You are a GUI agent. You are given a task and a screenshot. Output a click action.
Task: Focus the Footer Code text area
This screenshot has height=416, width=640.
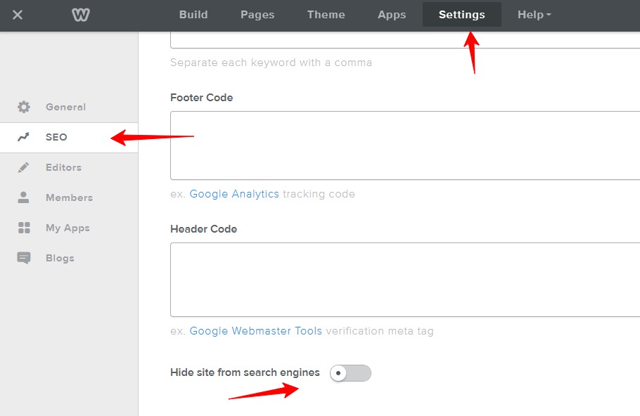tap(405, 145)
